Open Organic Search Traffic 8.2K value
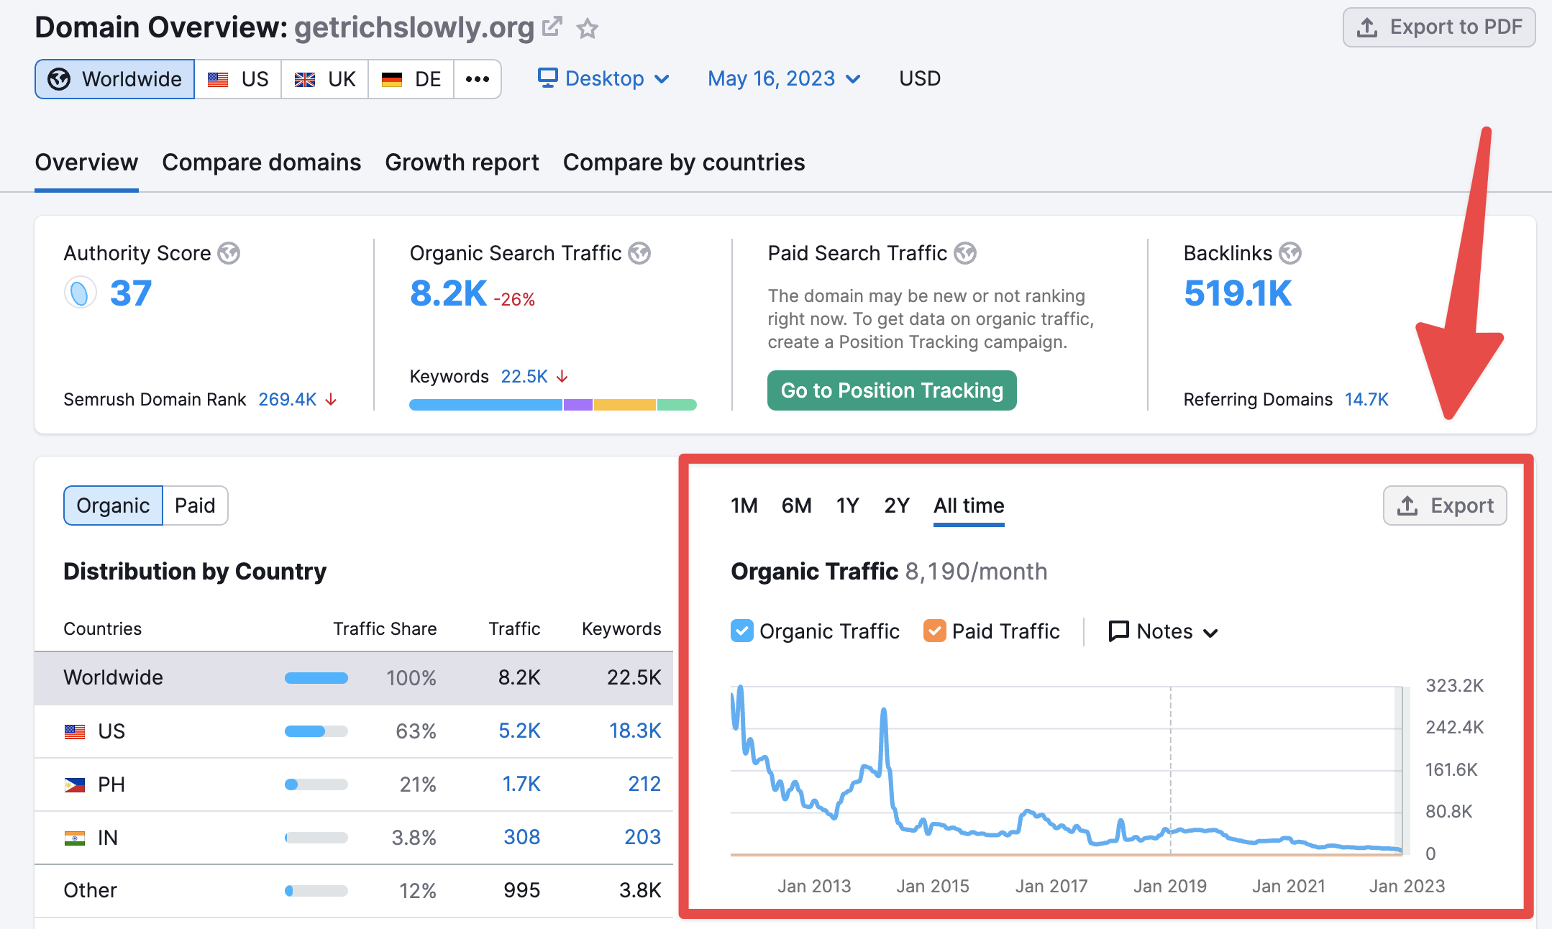This screenshot has height=929, width=1552. tap(449, 293)
